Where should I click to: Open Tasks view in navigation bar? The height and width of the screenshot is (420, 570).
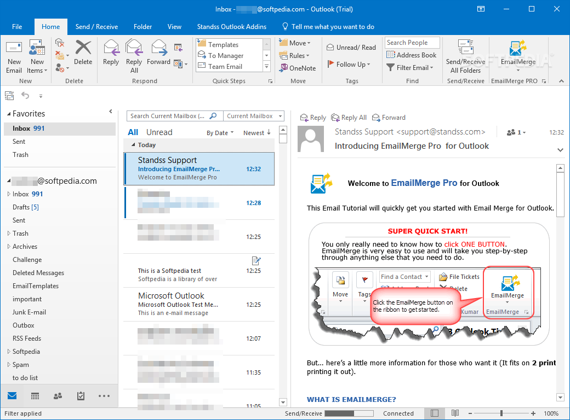point(81,396)
